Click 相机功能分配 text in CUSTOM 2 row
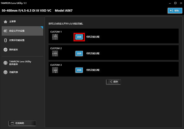Viewport: 184px width, 129px height. click(x=93, y=53)
